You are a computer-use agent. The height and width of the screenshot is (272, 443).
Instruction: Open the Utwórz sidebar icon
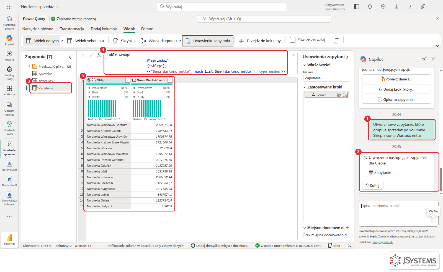9,56
